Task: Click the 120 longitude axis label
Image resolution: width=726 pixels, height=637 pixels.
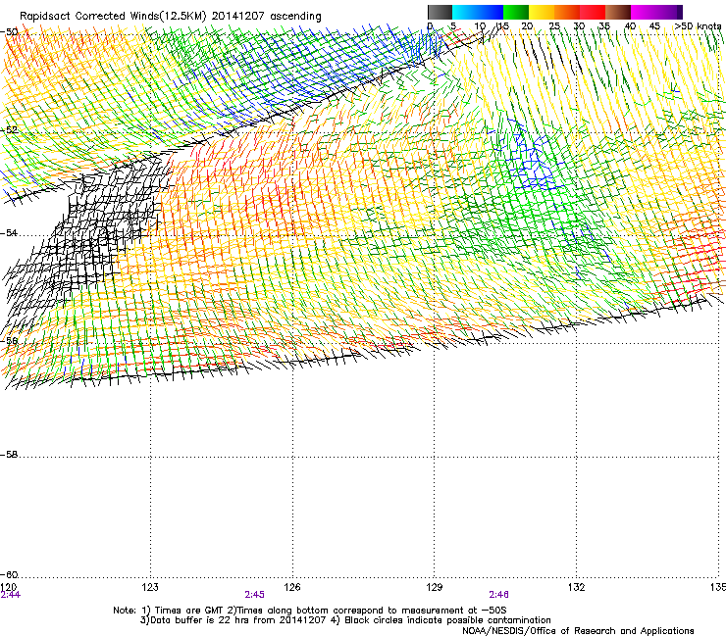Action: (x=9, y=587)
